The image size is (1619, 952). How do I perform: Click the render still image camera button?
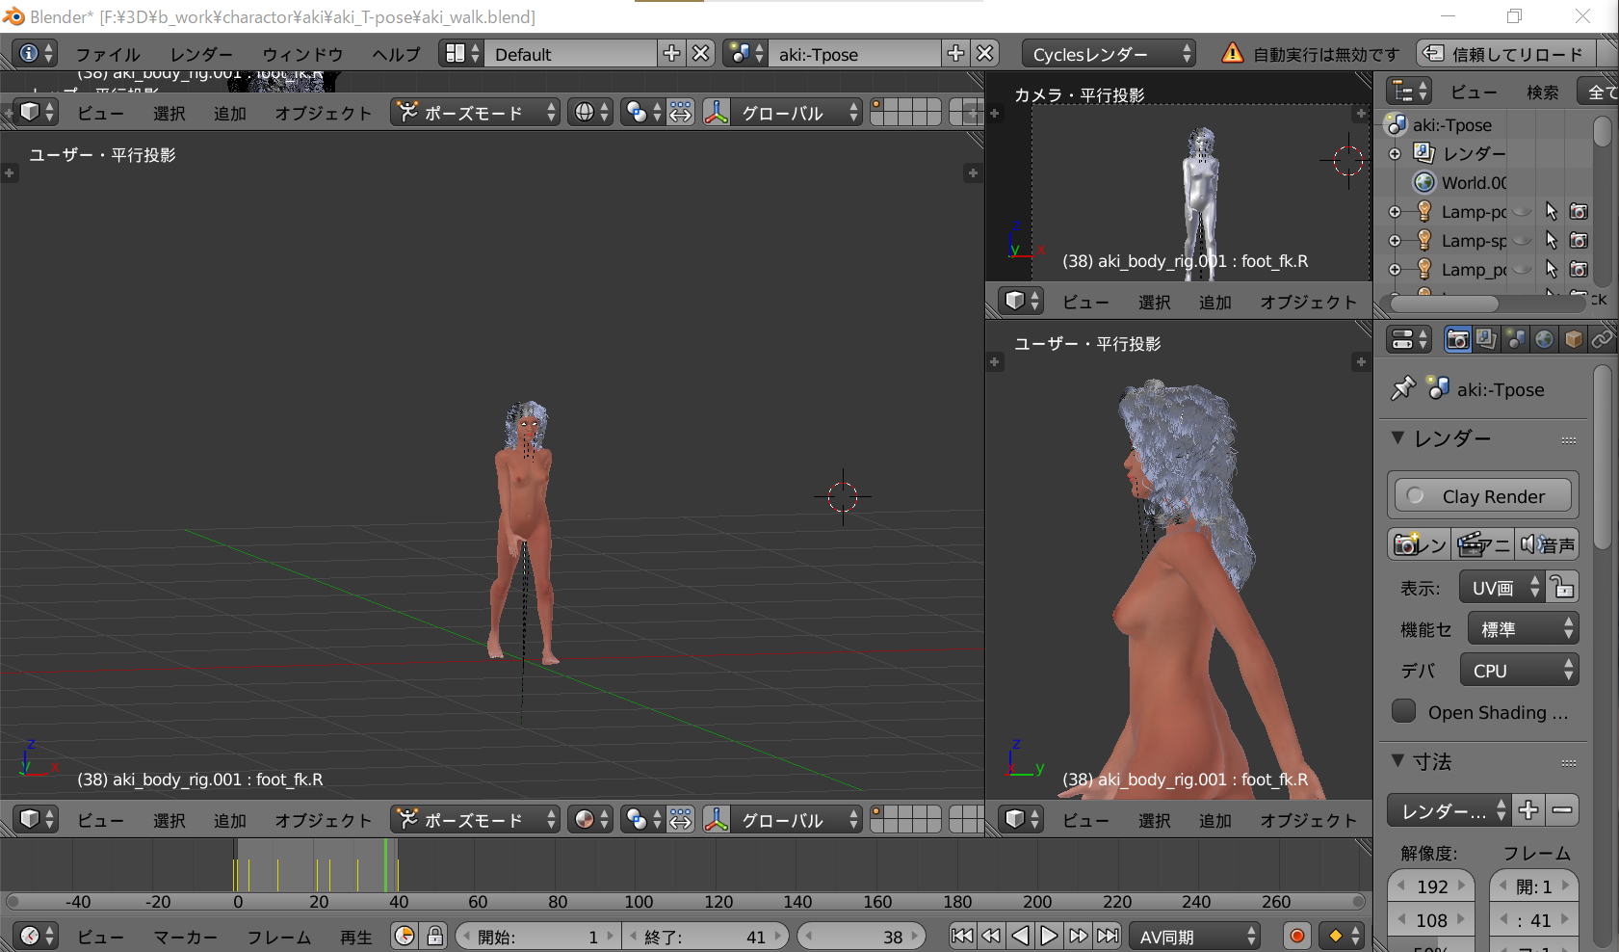click(x=1419, y=544)
